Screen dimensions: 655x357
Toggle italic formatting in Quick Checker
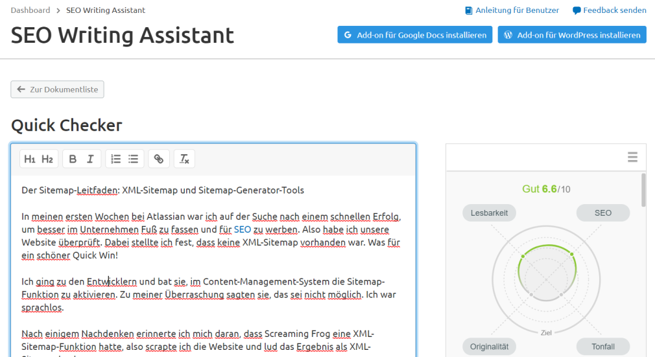tap(90, 159)
